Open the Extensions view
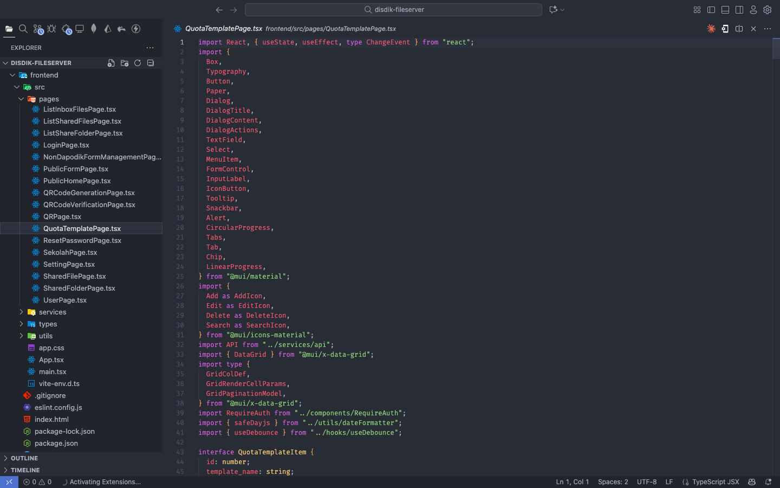The image size is (780, 488). coord(66,29)
